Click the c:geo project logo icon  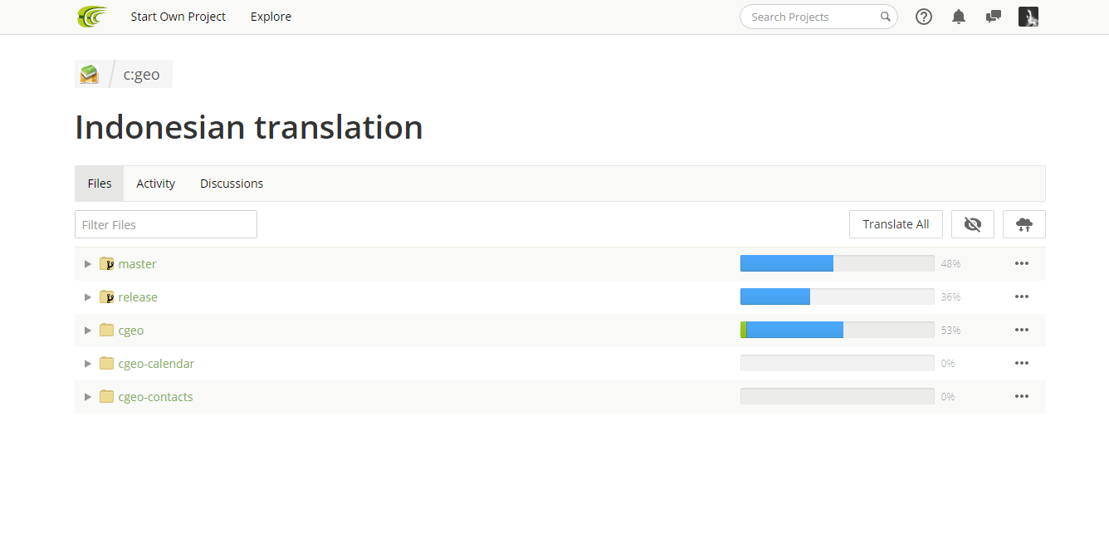coord(89,74)
